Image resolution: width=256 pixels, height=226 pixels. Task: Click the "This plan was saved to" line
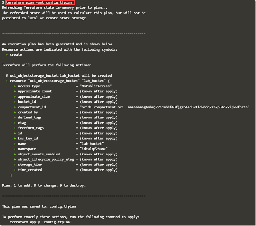(x=39, y=206)
